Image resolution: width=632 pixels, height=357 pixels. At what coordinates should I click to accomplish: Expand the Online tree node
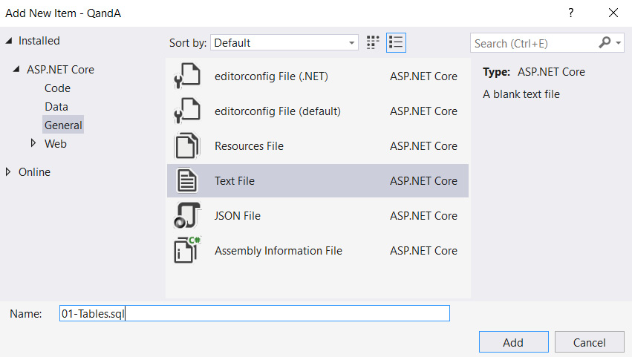(x=8, y=171)
